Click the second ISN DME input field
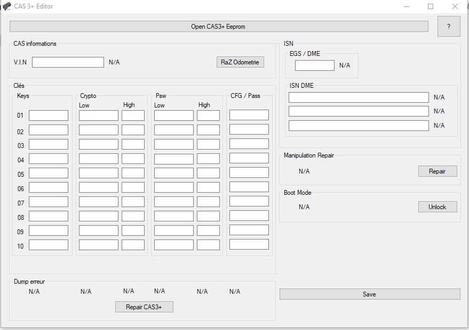 358,111
